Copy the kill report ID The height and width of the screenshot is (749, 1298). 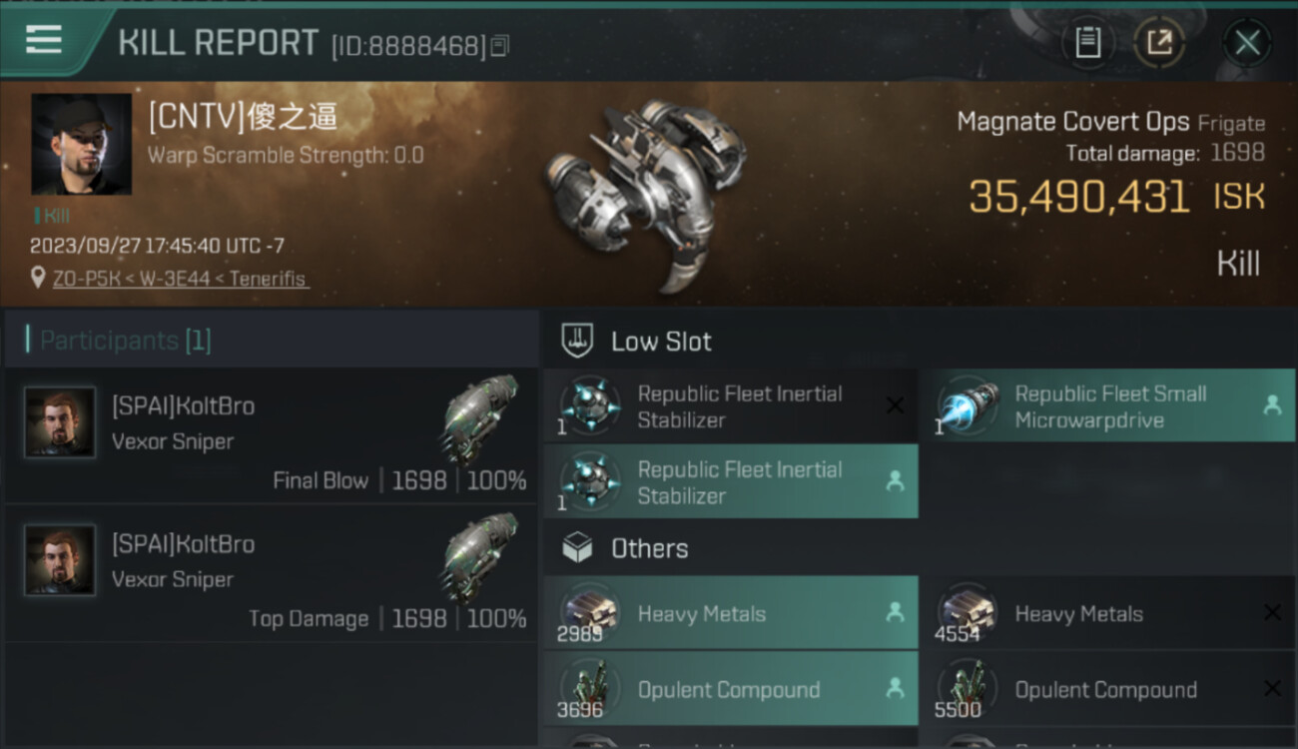[500, 46]
